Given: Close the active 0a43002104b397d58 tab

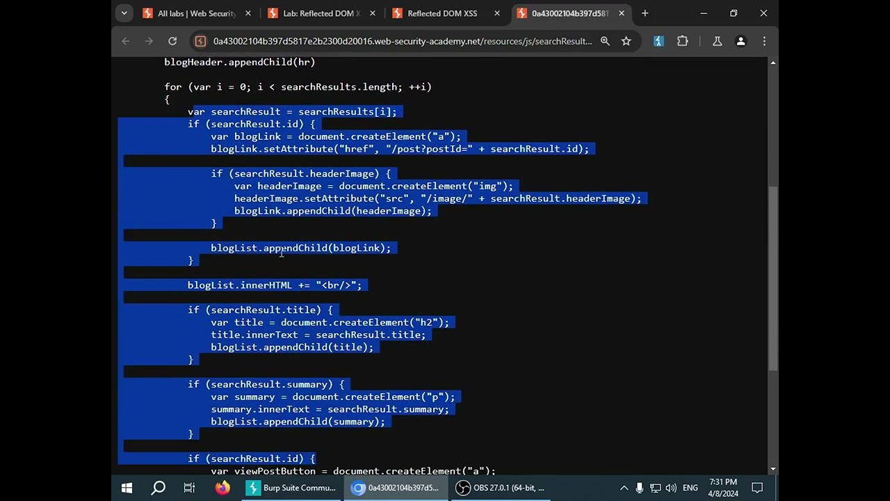Looking at the screenshot, I should (621, 13).
